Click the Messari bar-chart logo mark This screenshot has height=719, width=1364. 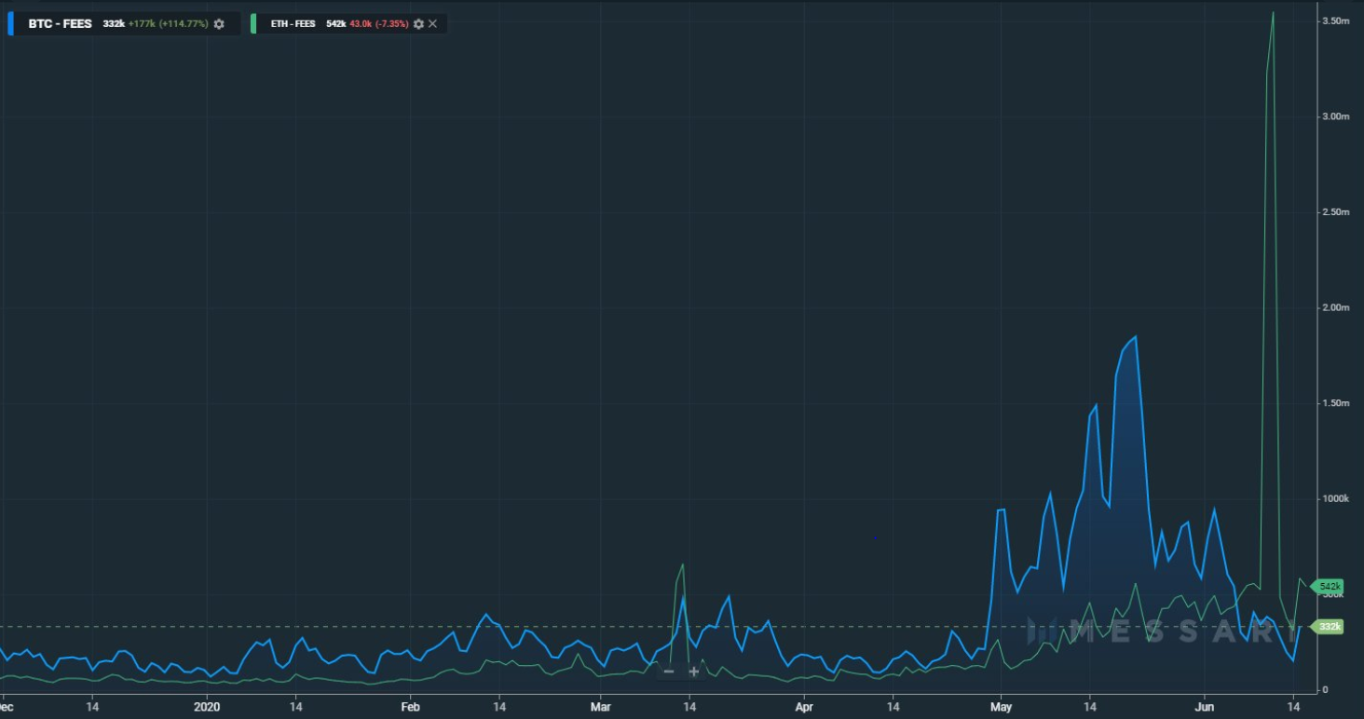coord(1039,631)
